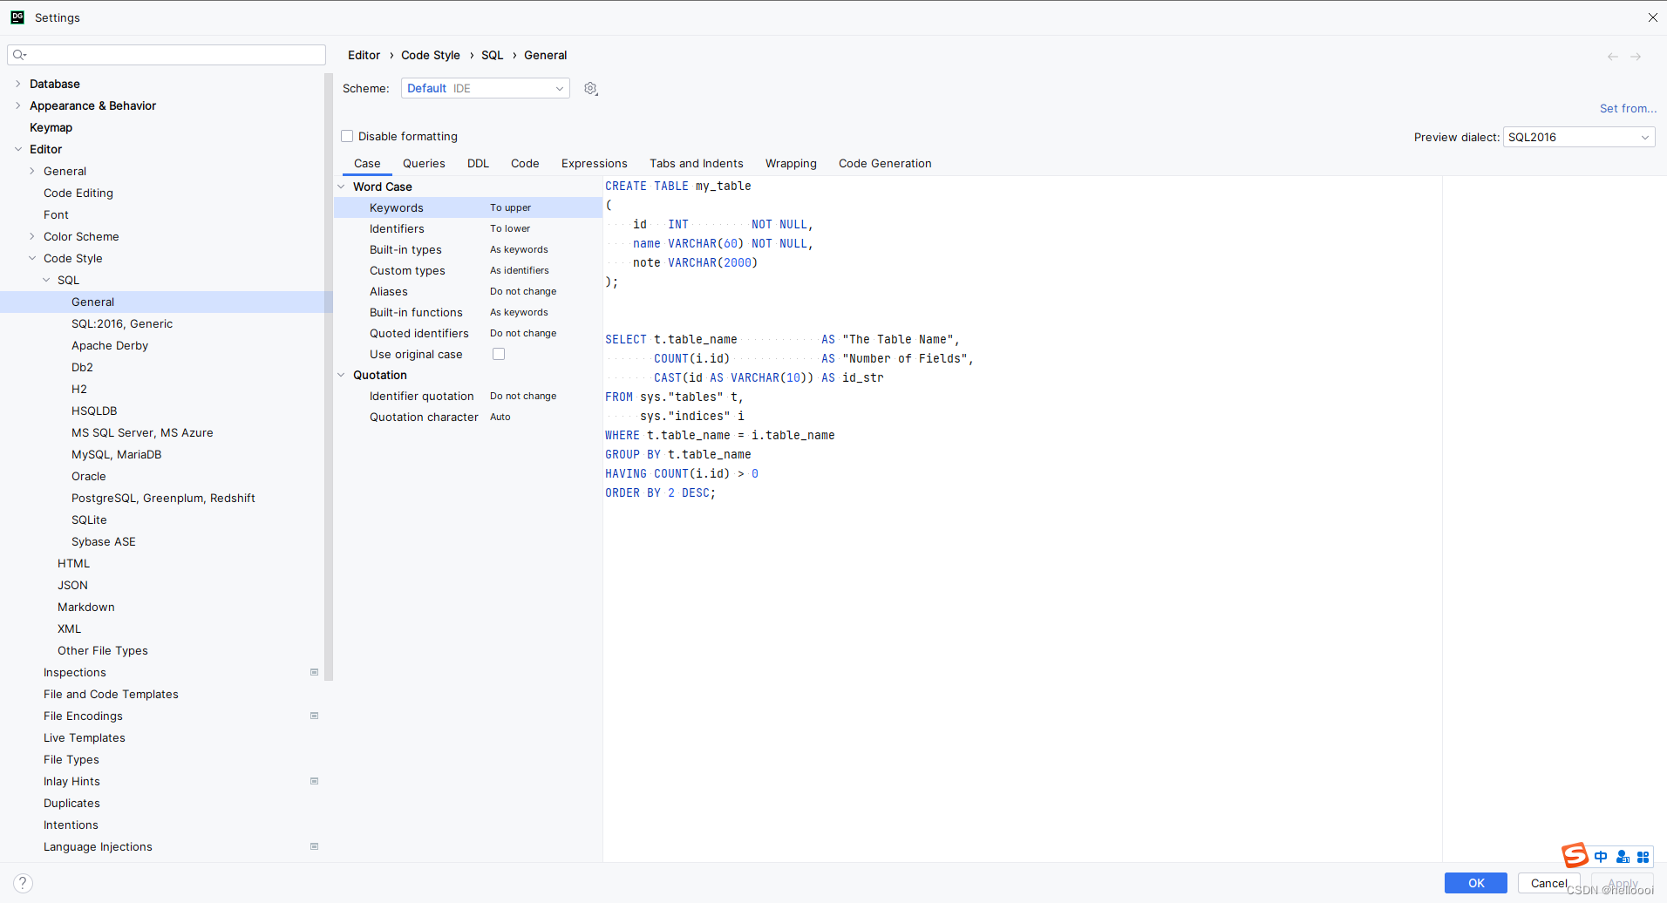
Task: Switch to the Code tab
Action: point(525,163)
